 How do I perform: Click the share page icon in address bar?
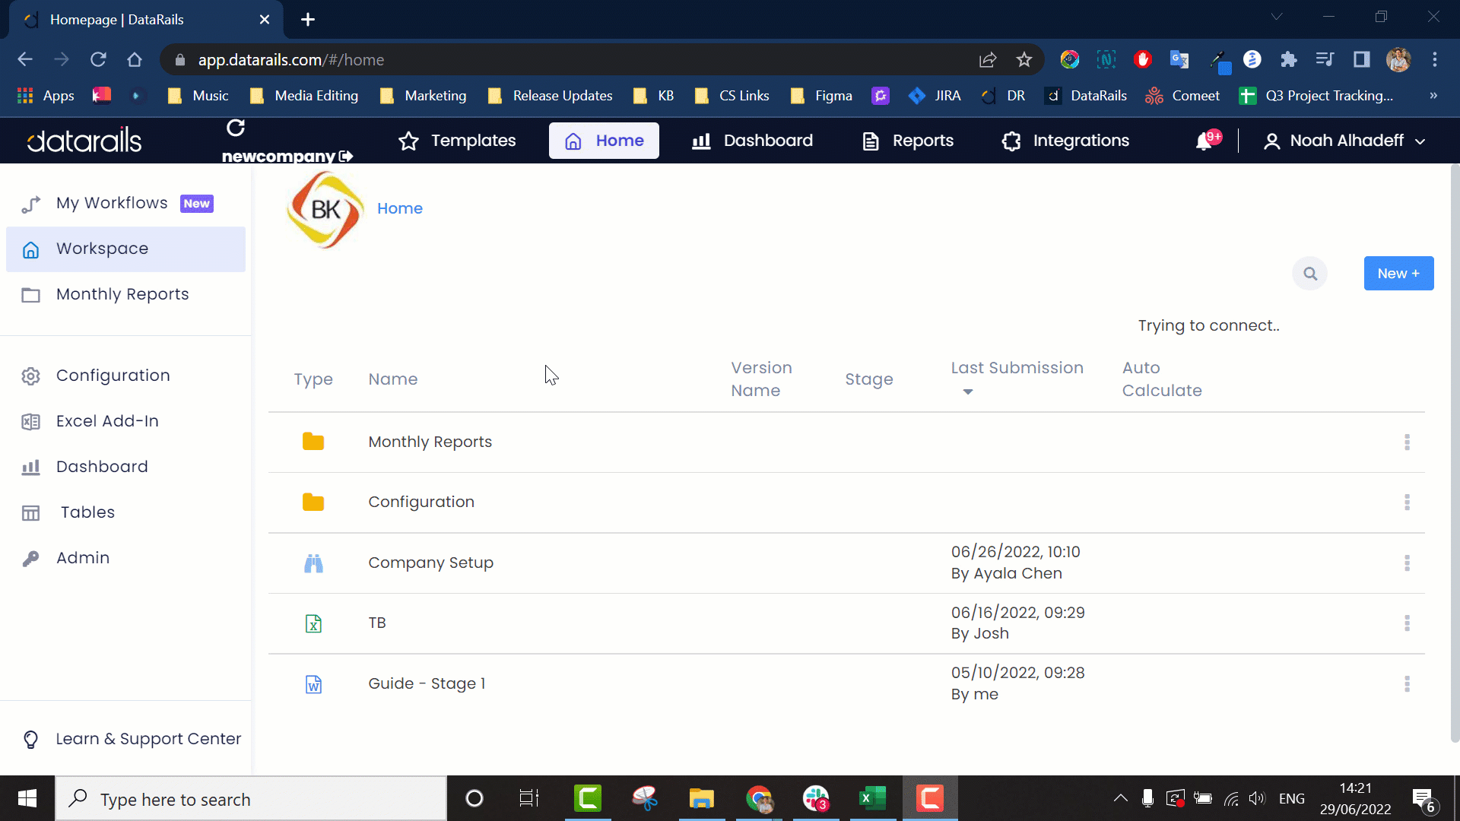[988, 59]
